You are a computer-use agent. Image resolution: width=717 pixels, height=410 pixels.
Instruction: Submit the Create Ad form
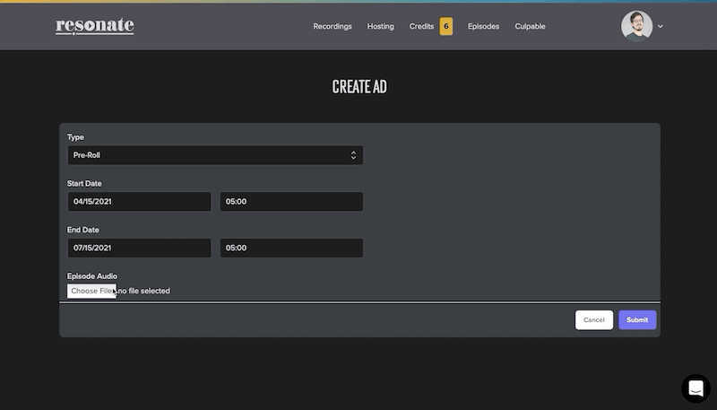pyautogui.click(x=637, y=320)
